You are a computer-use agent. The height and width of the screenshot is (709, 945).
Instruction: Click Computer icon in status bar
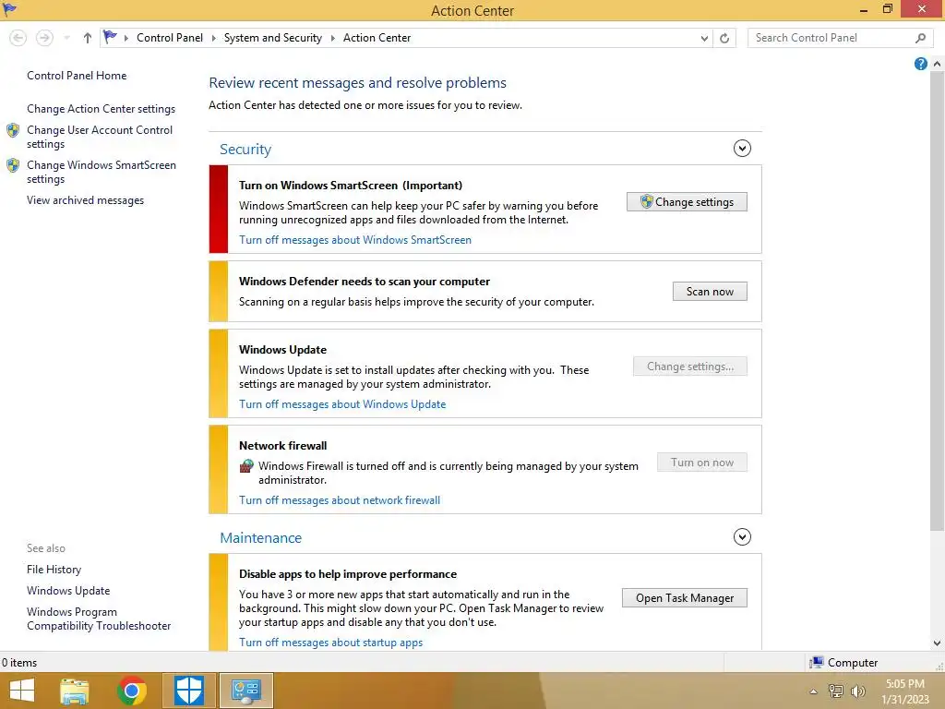pyautogui.click(x=818, y=663)
